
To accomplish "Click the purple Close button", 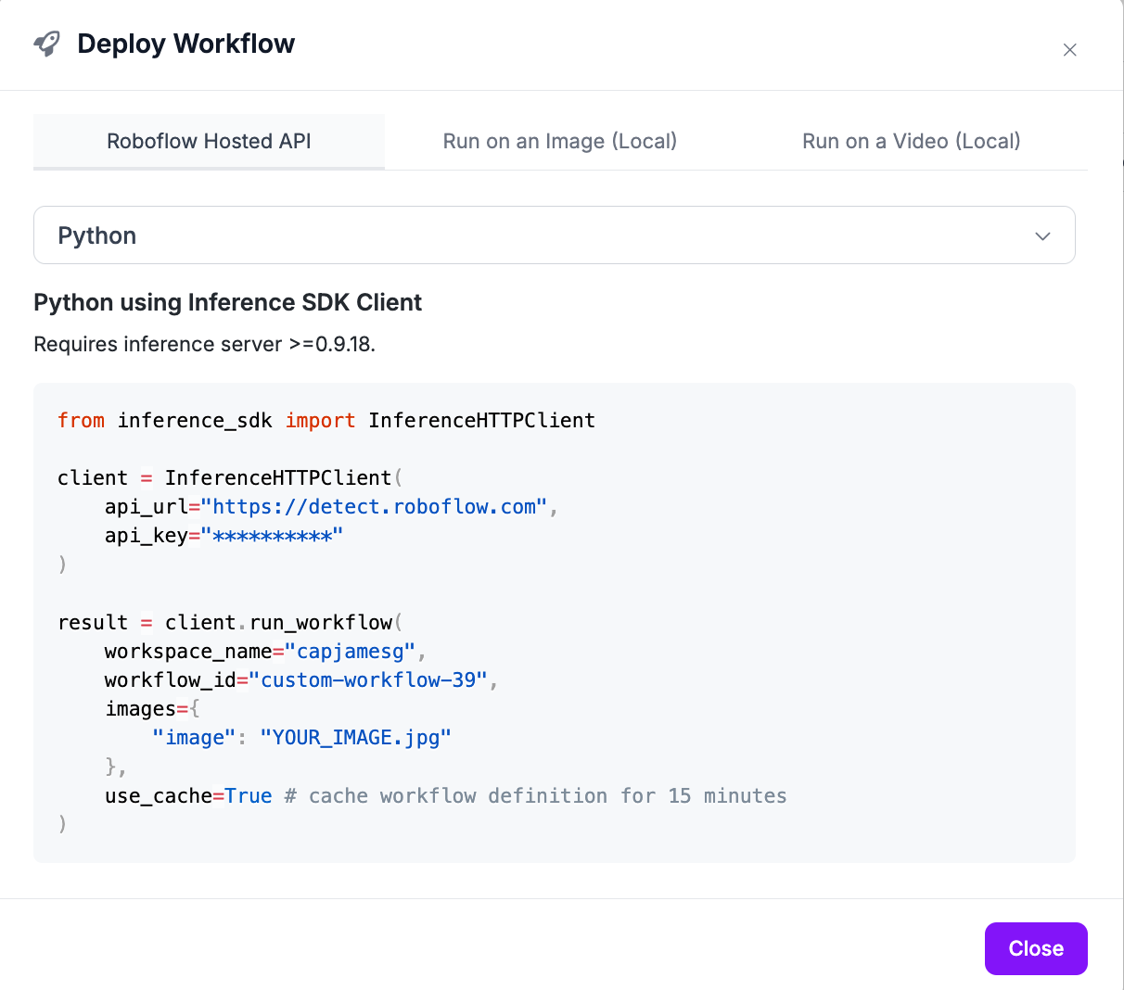I will click(x=1036, y=948).
